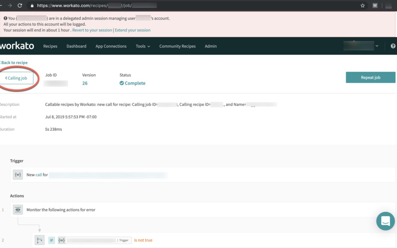Click the Calling job button
Image resolution: width=397 pixels, height=248 pixels.
click(x=16, y=78)
